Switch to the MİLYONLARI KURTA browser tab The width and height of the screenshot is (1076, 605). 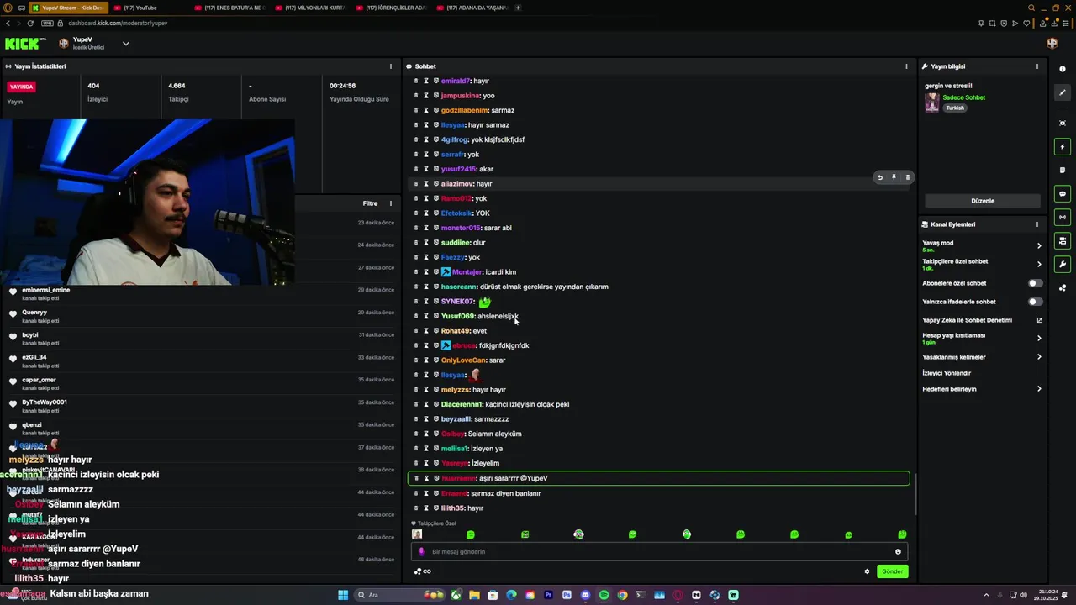309,8
